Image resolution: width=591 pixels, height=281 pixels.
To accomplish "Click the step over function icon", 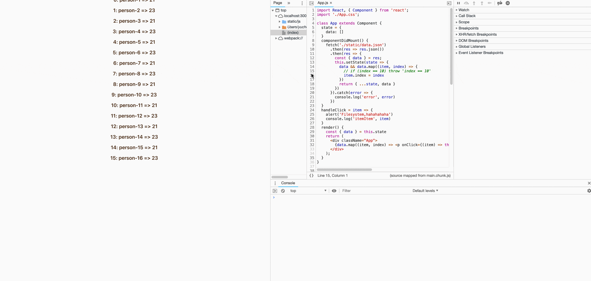I will (x=466, y=3).
